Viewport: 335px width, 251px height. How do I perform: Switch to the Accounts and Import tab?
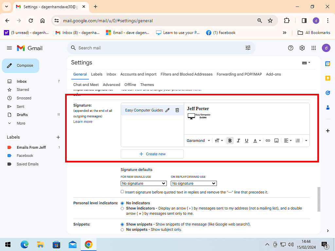click(x=138, y=74)
